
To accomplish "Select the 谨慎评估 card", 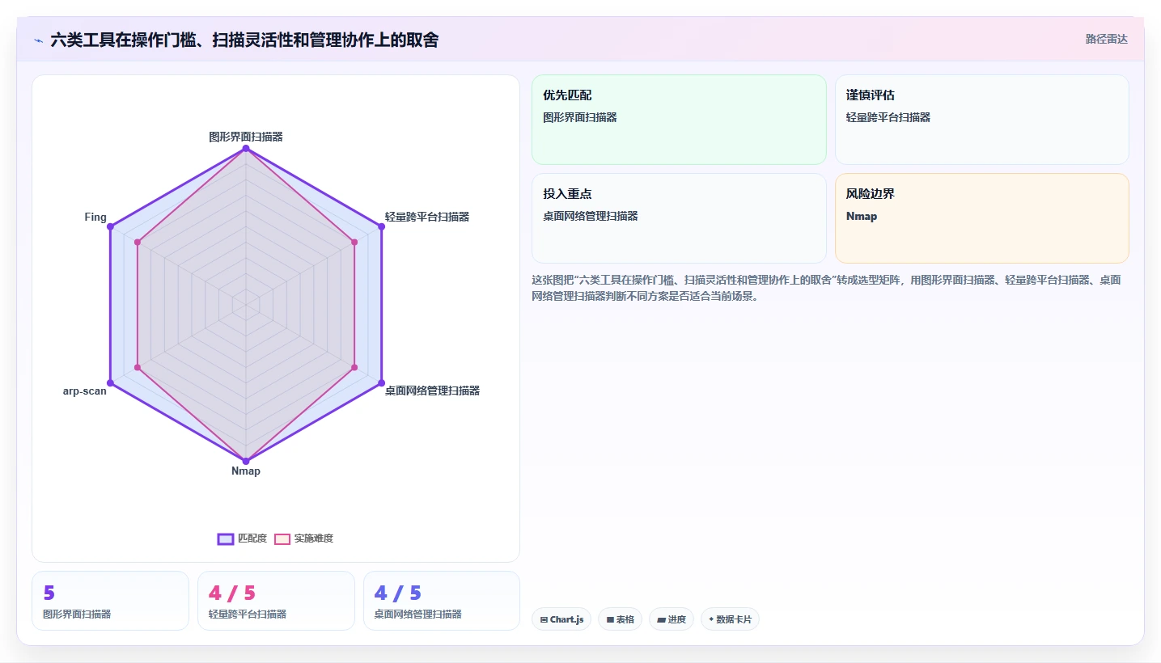I will (981, 120).
